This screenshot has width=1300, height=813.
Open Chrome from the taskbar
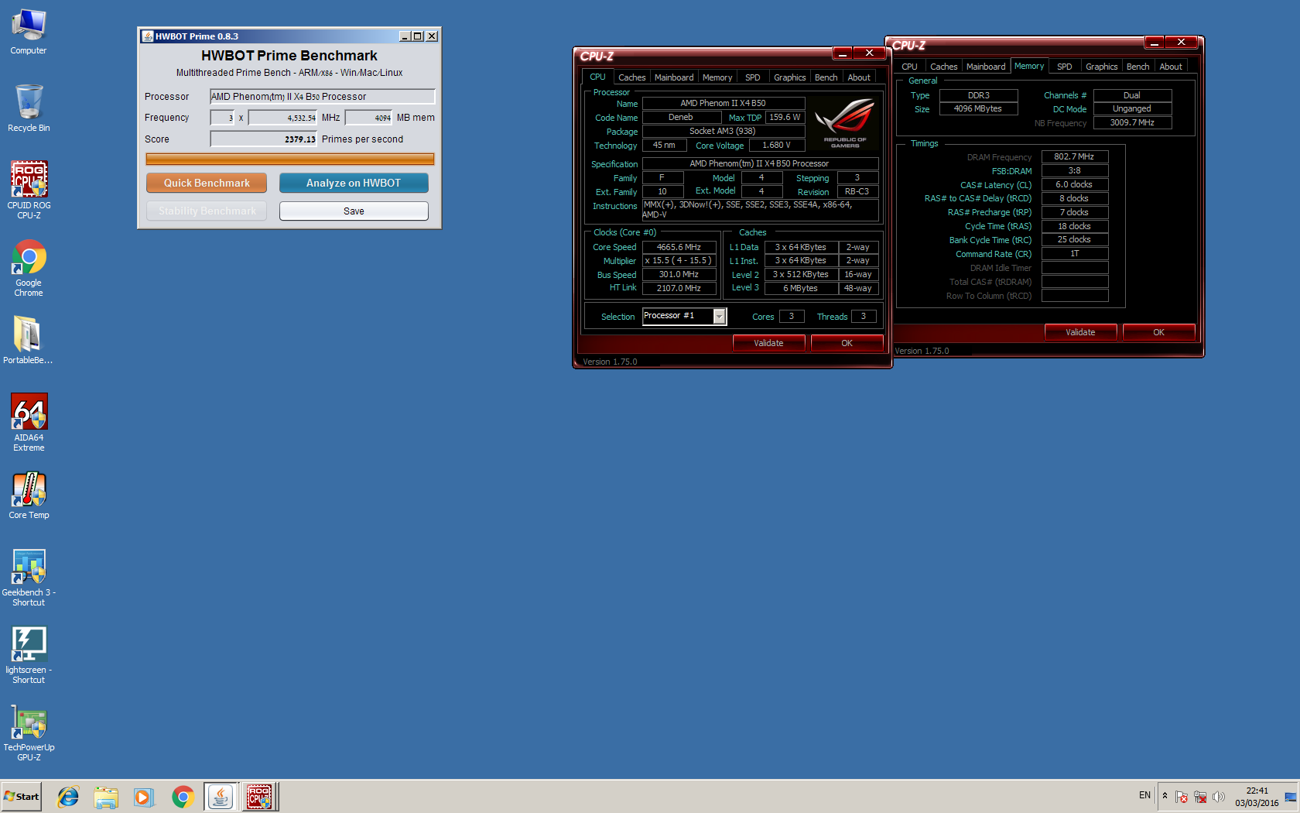pyautogui.click(x=183, y=797)
